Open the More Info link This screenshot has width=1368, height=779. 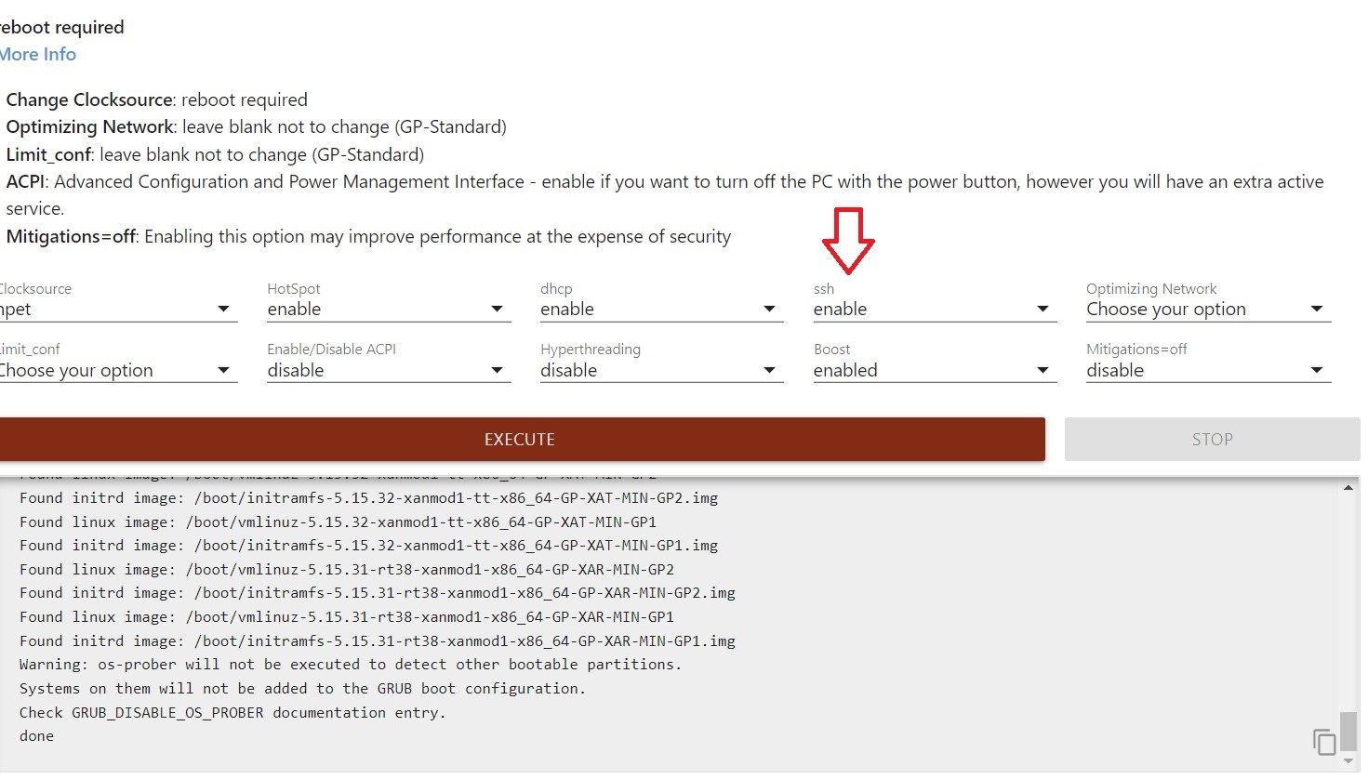(x=38, y=54)
